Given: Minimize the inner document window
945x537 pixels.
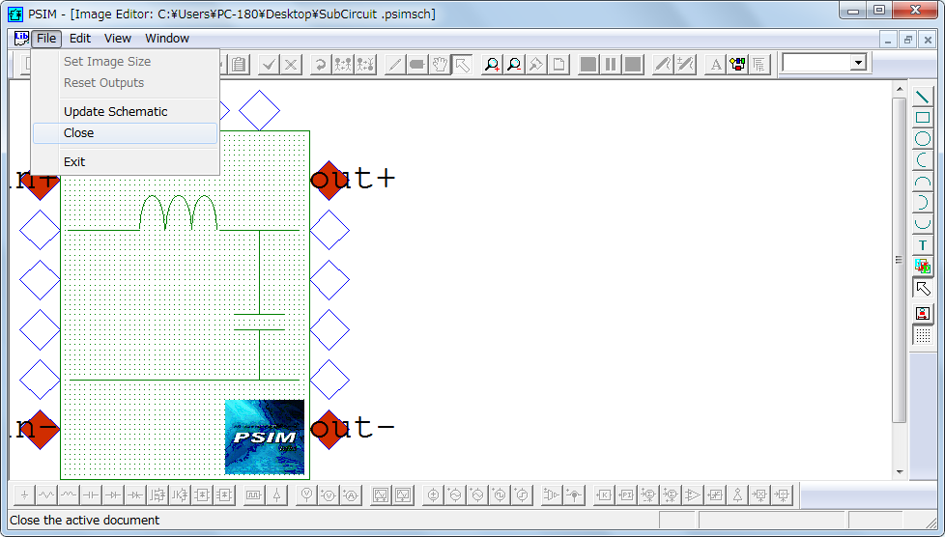Looking at the screenshot, I should (888, 40).
